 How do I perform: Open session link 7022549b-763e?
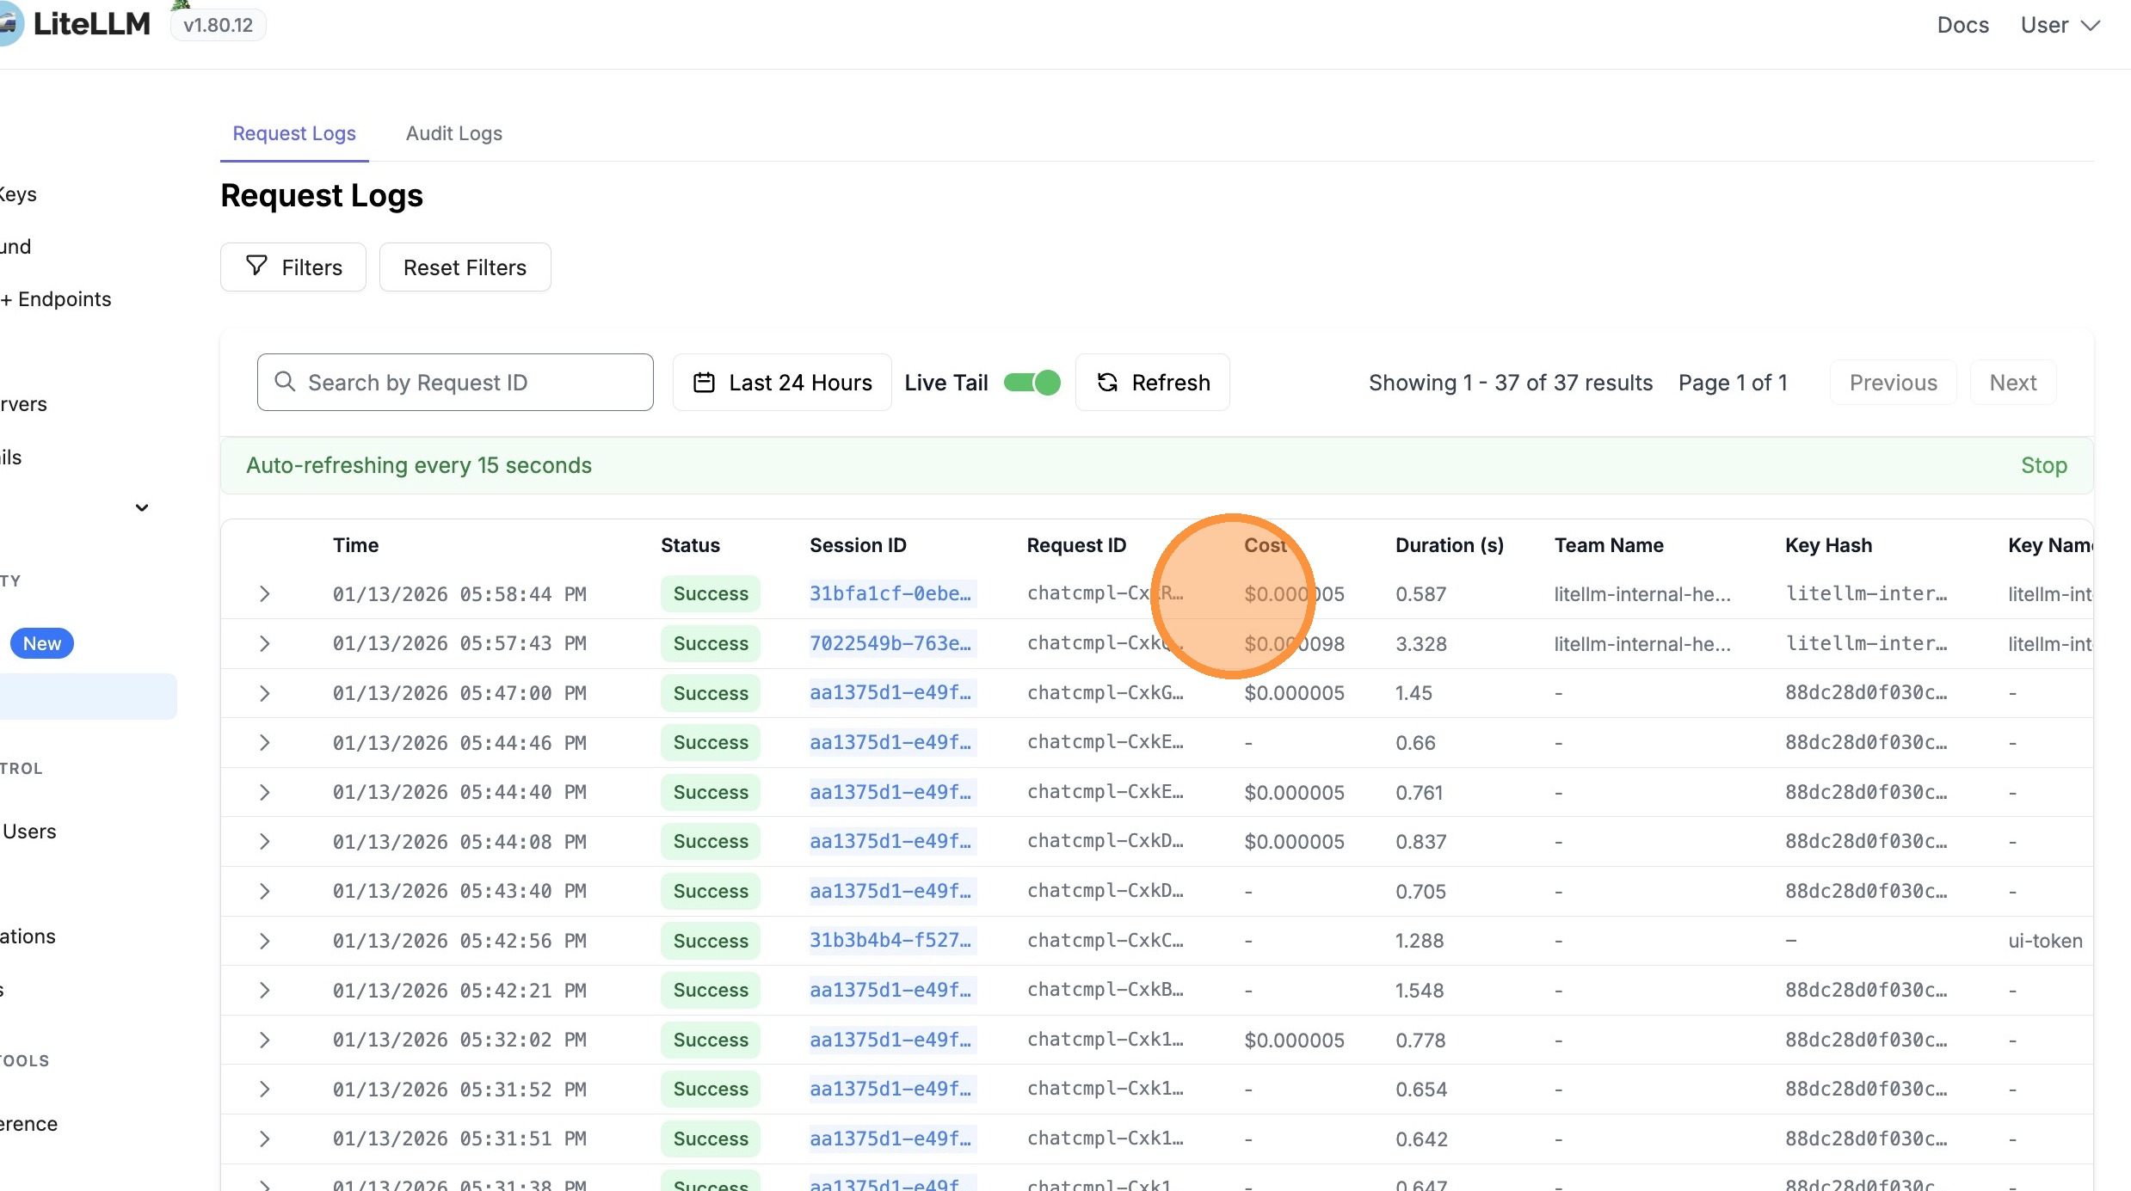(890, 643)
